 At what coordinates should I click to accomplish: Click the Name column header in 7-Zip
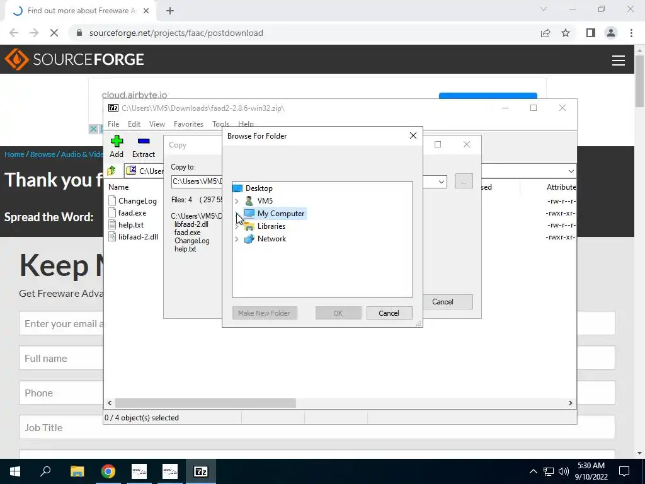point(118,187)
